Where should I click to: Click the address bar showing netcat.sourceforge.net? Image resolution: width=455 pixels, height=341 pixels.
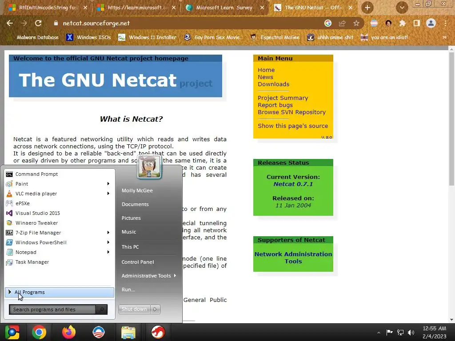tap(186, 23)
